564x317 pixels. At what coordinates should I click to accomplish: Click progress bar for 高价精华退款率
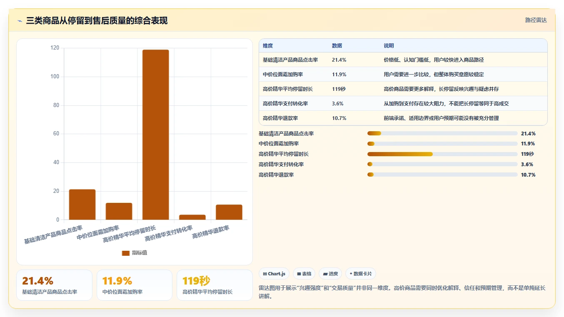[x=442, y=175]
